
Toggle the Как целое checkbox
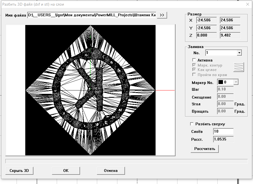click(x=194, y=70)
